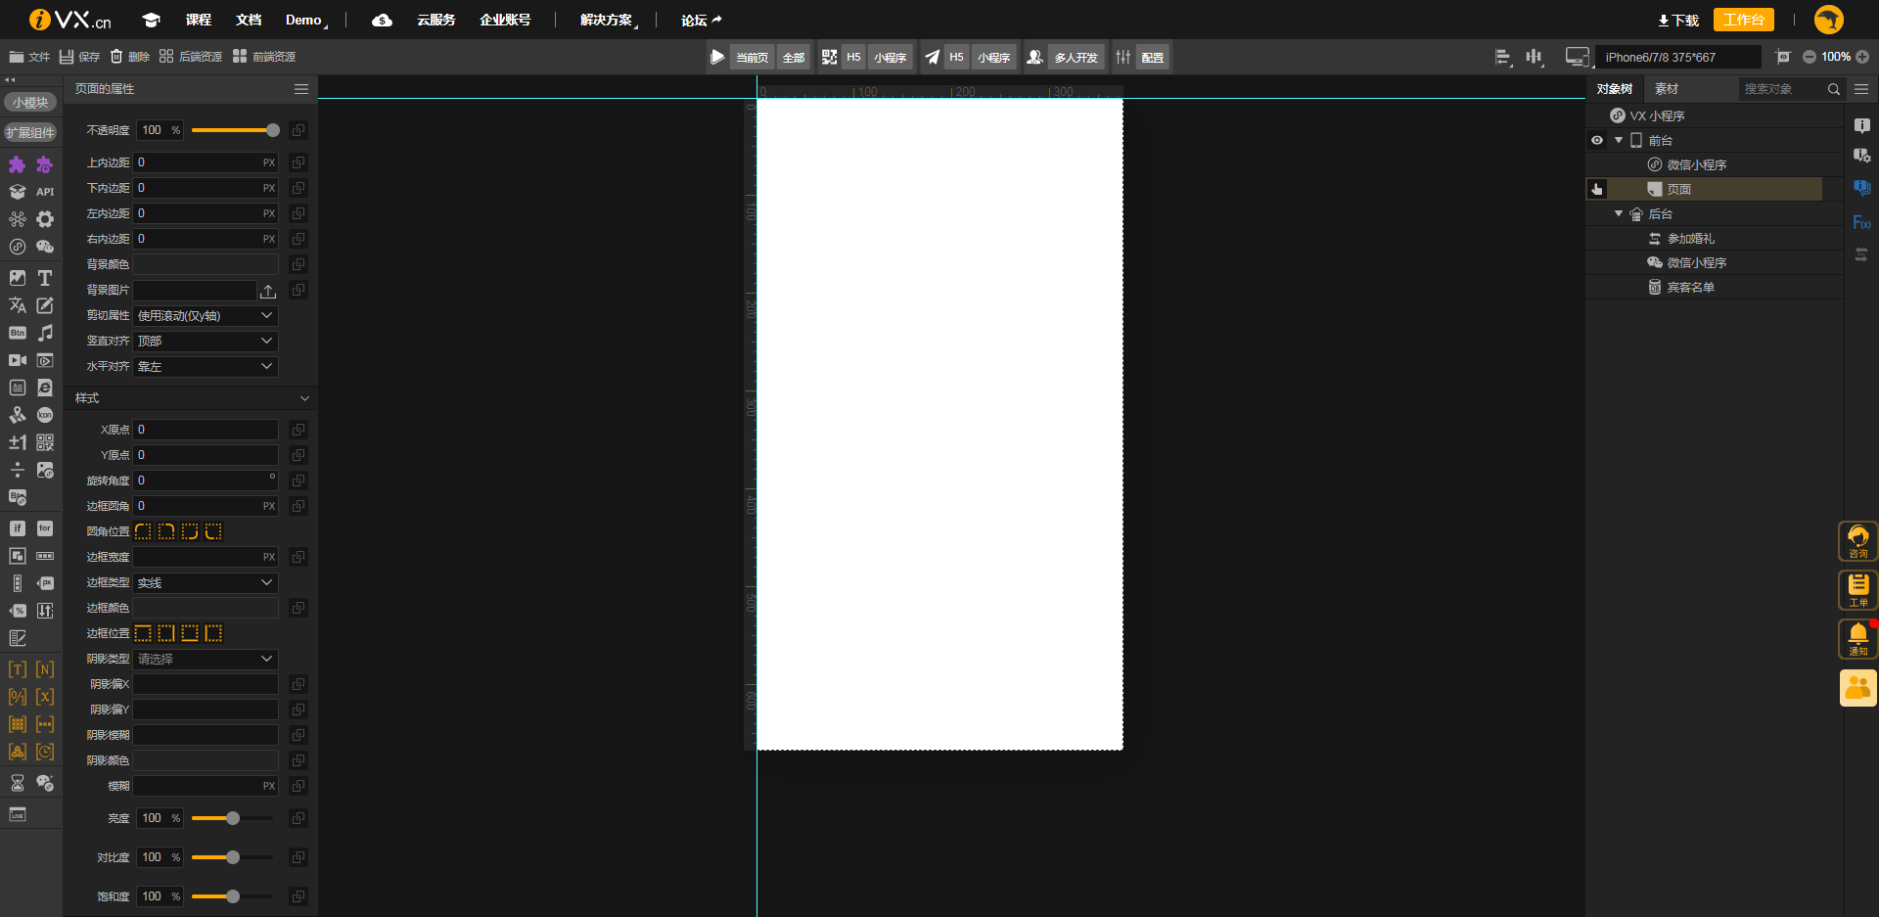The height and width of the screenshot is (917, 1879).
Task: Open the iPhone6/7/8 device selector
Action: click(1677, 57)
